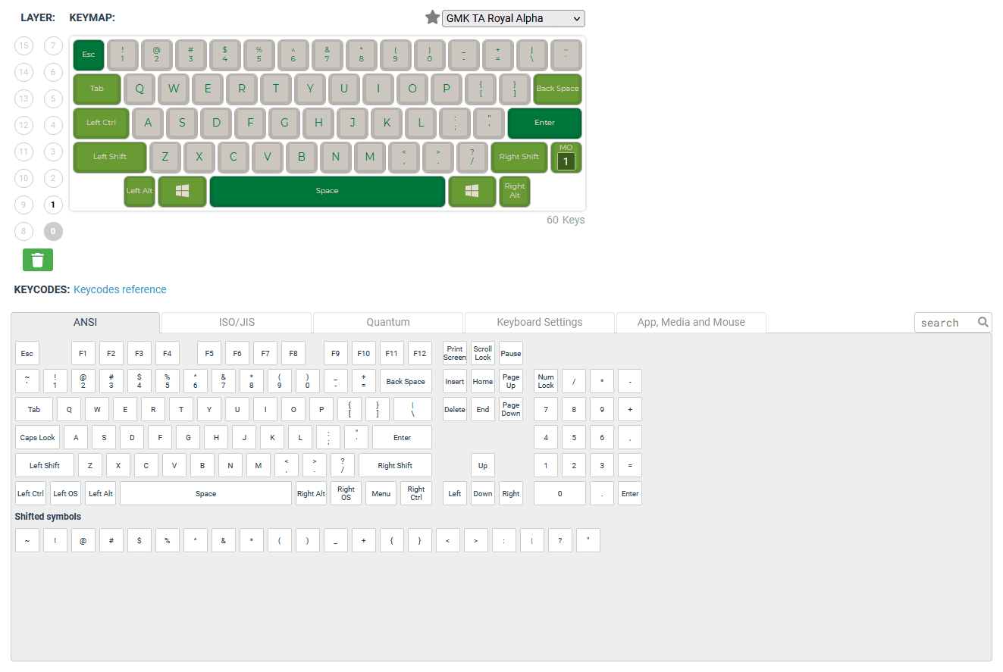Pick the Page Down keycode
The image size is (1003, 672).
tap(511, 409)
